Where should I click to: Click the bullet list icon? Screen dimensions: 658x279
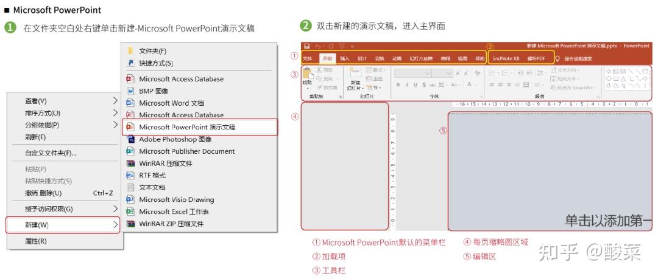(492, 73)
